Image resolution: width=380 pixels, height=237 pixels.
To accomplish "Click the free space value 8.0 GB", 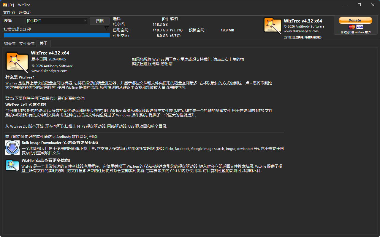I will pyautogui.click(x=162, y=36).
